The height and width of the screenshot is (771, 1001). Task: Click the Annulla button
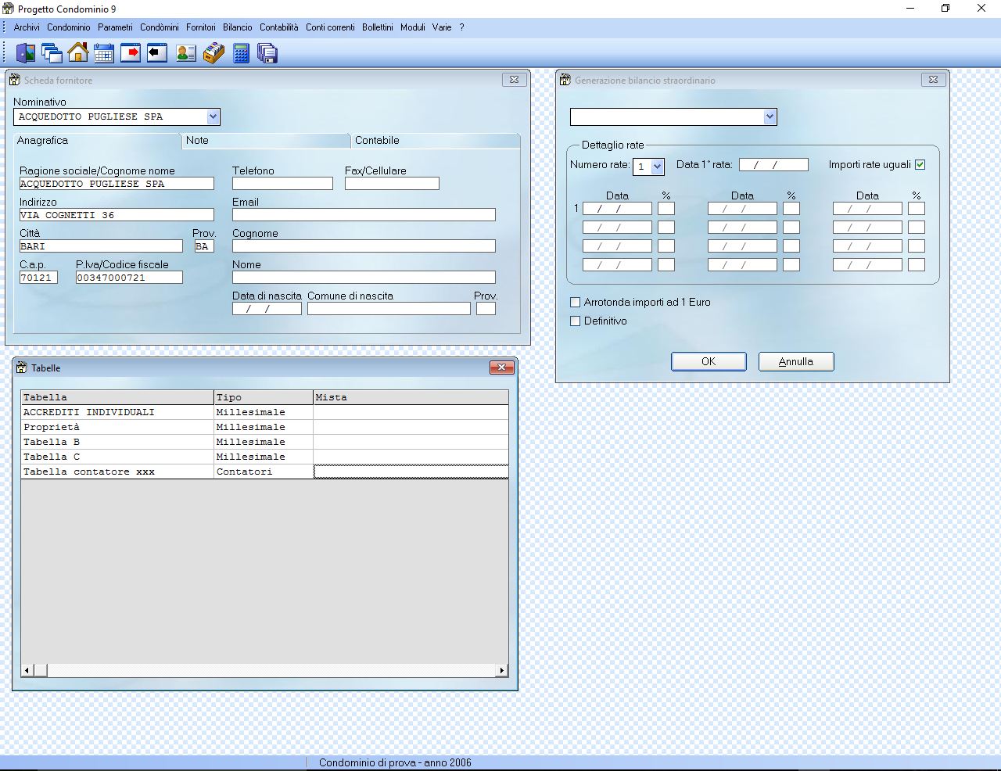(x=796, y=361)
